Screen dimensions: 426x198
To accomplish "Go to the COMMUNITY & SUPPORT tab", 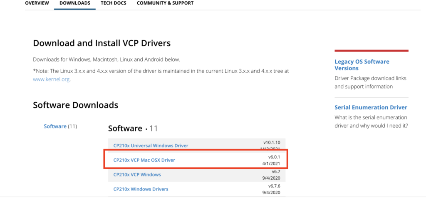I will pos(165,3).
